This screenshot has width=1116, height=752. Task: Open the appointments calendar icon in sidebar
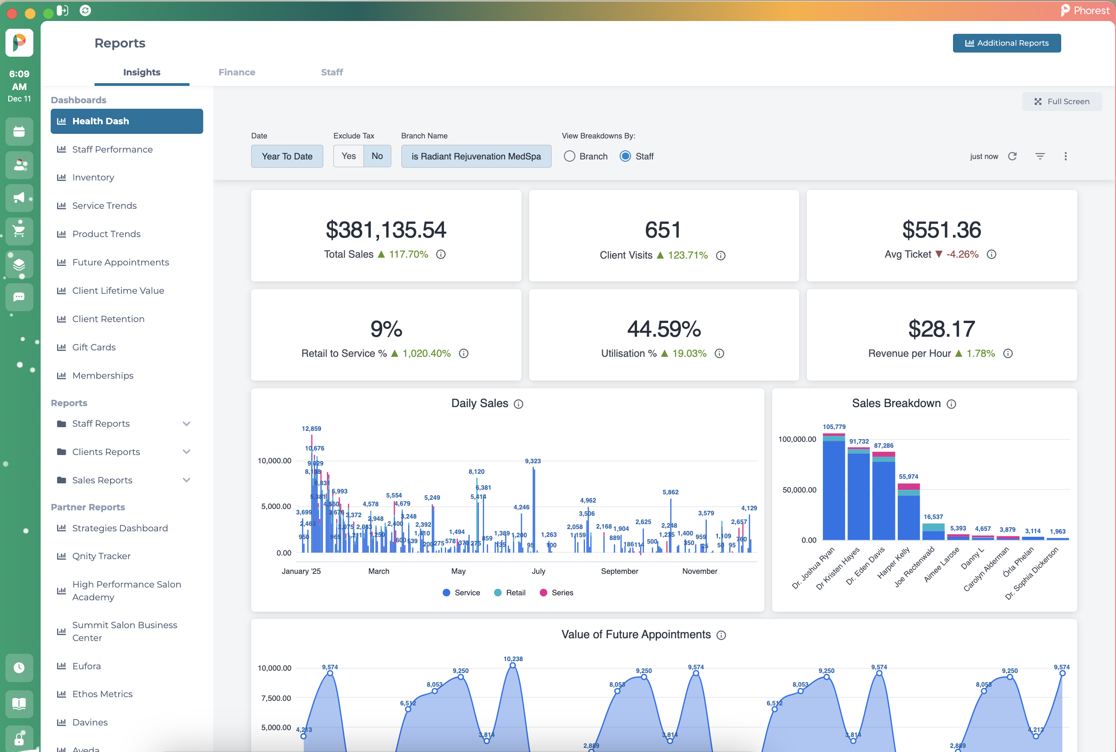click(x=19, y=132)
